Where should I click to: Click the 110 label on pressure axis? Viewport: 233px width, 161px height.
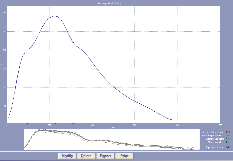click(x=4, y=69)
